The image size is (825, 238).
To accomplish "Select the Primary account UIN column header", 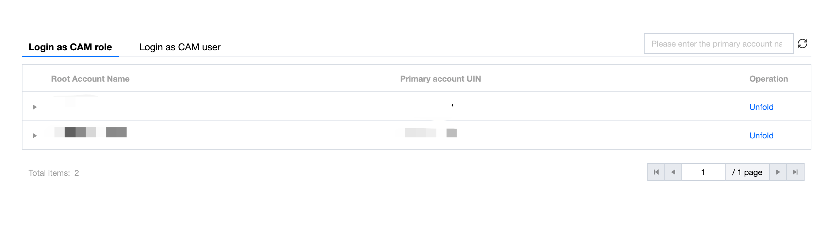I will tap(440, 79).
